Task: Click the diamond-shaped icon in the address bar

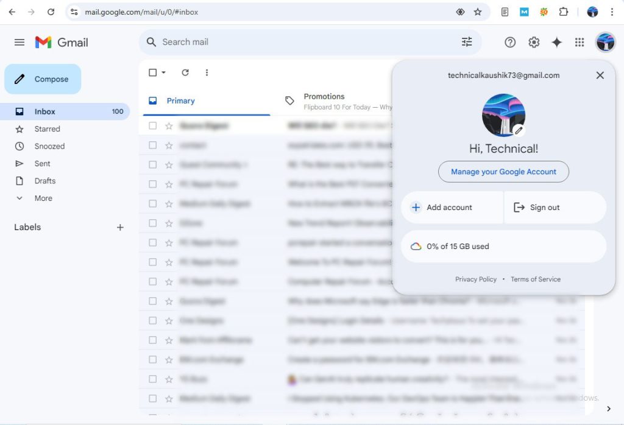Action: click(x=460, y=12)
